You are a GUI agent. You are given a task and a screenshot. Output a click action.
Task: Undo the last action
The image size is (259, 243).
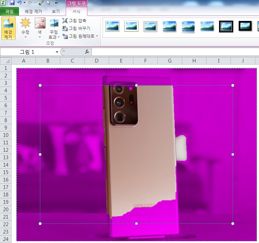pyautogui.click(x=20, y=2)
